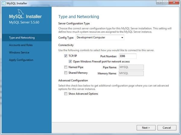
Task: Click the Cancel button
Action: pos(167,127)
